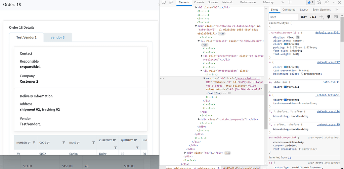Toggle the .cls element classes panel
This screenshot has width=344, height=169.
pyautogui.click(x=313, y=17)
